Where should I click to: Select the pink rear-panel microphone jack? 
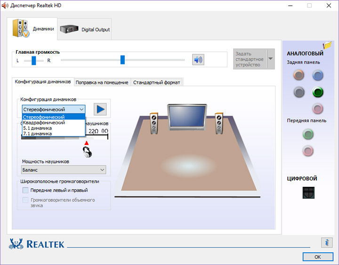point(318,109)
